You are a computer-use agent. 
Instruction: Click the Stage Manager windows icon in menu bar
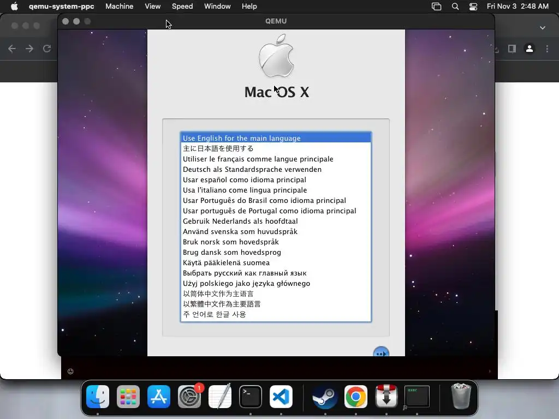[x=436, y=7]
